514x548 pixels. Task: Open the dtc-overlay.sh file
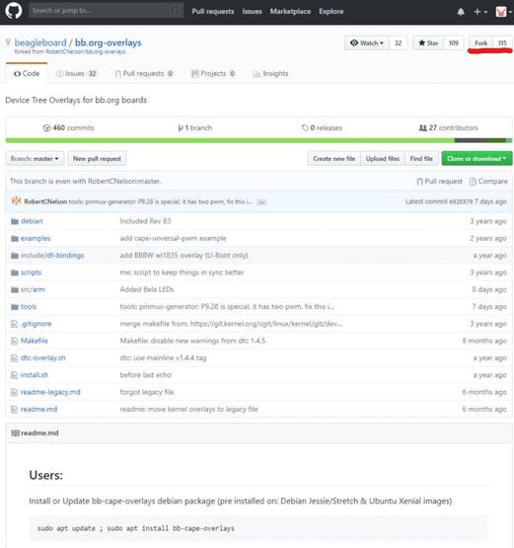tap(43, 357)
